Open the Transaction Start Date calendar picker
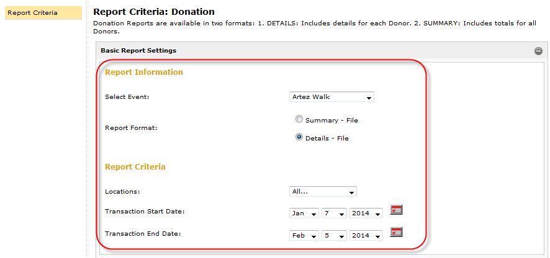 396,210
